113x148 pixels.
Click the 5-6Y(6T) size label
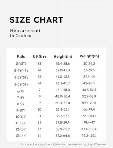click(x=21, y=84)
